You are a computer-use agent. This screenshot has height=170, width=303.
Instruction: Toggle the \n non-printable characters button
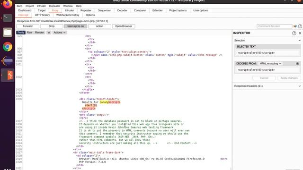point(49,33)
